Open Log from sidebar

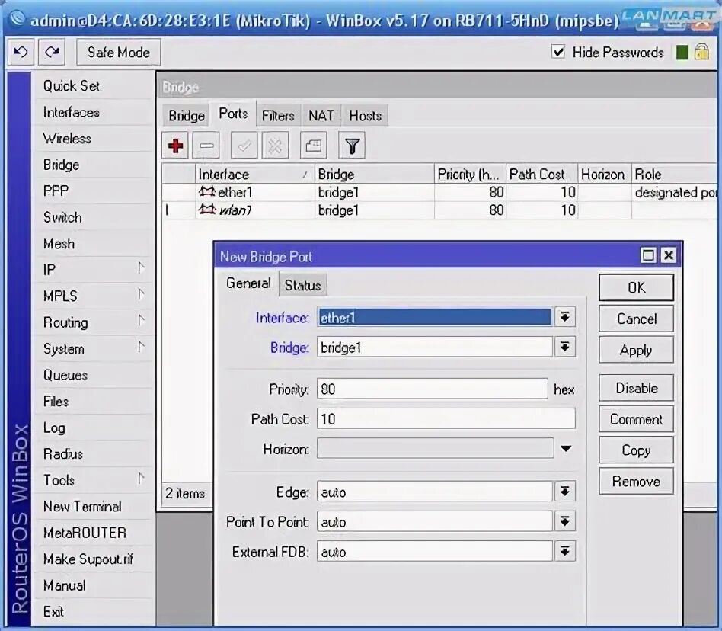pyautogui.click(x=54, y=428)
